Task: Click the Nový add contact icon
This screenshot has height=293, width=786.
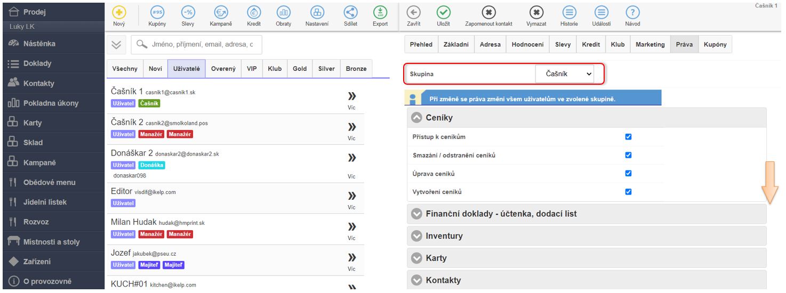Action: (x=119, y=13)
